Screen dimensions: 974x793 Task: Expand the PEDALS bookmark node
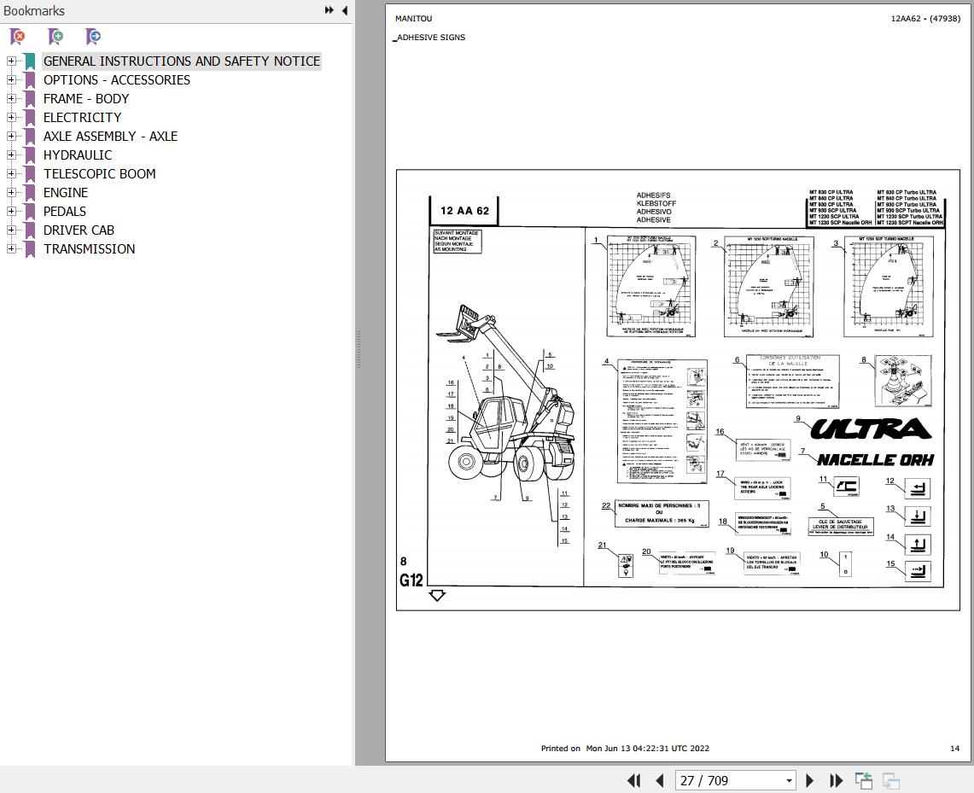tap(11, 211)
